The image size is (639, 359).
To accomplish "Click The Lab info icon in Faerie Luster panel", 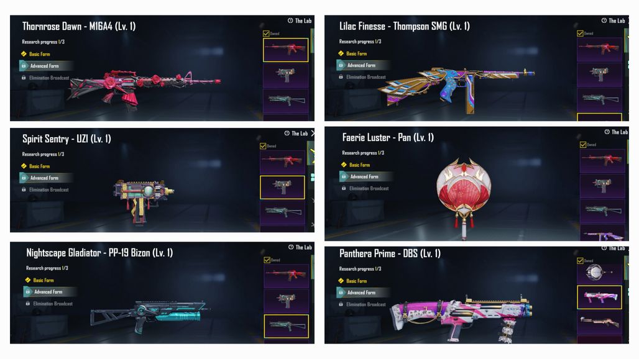I will tap(607, 132).
